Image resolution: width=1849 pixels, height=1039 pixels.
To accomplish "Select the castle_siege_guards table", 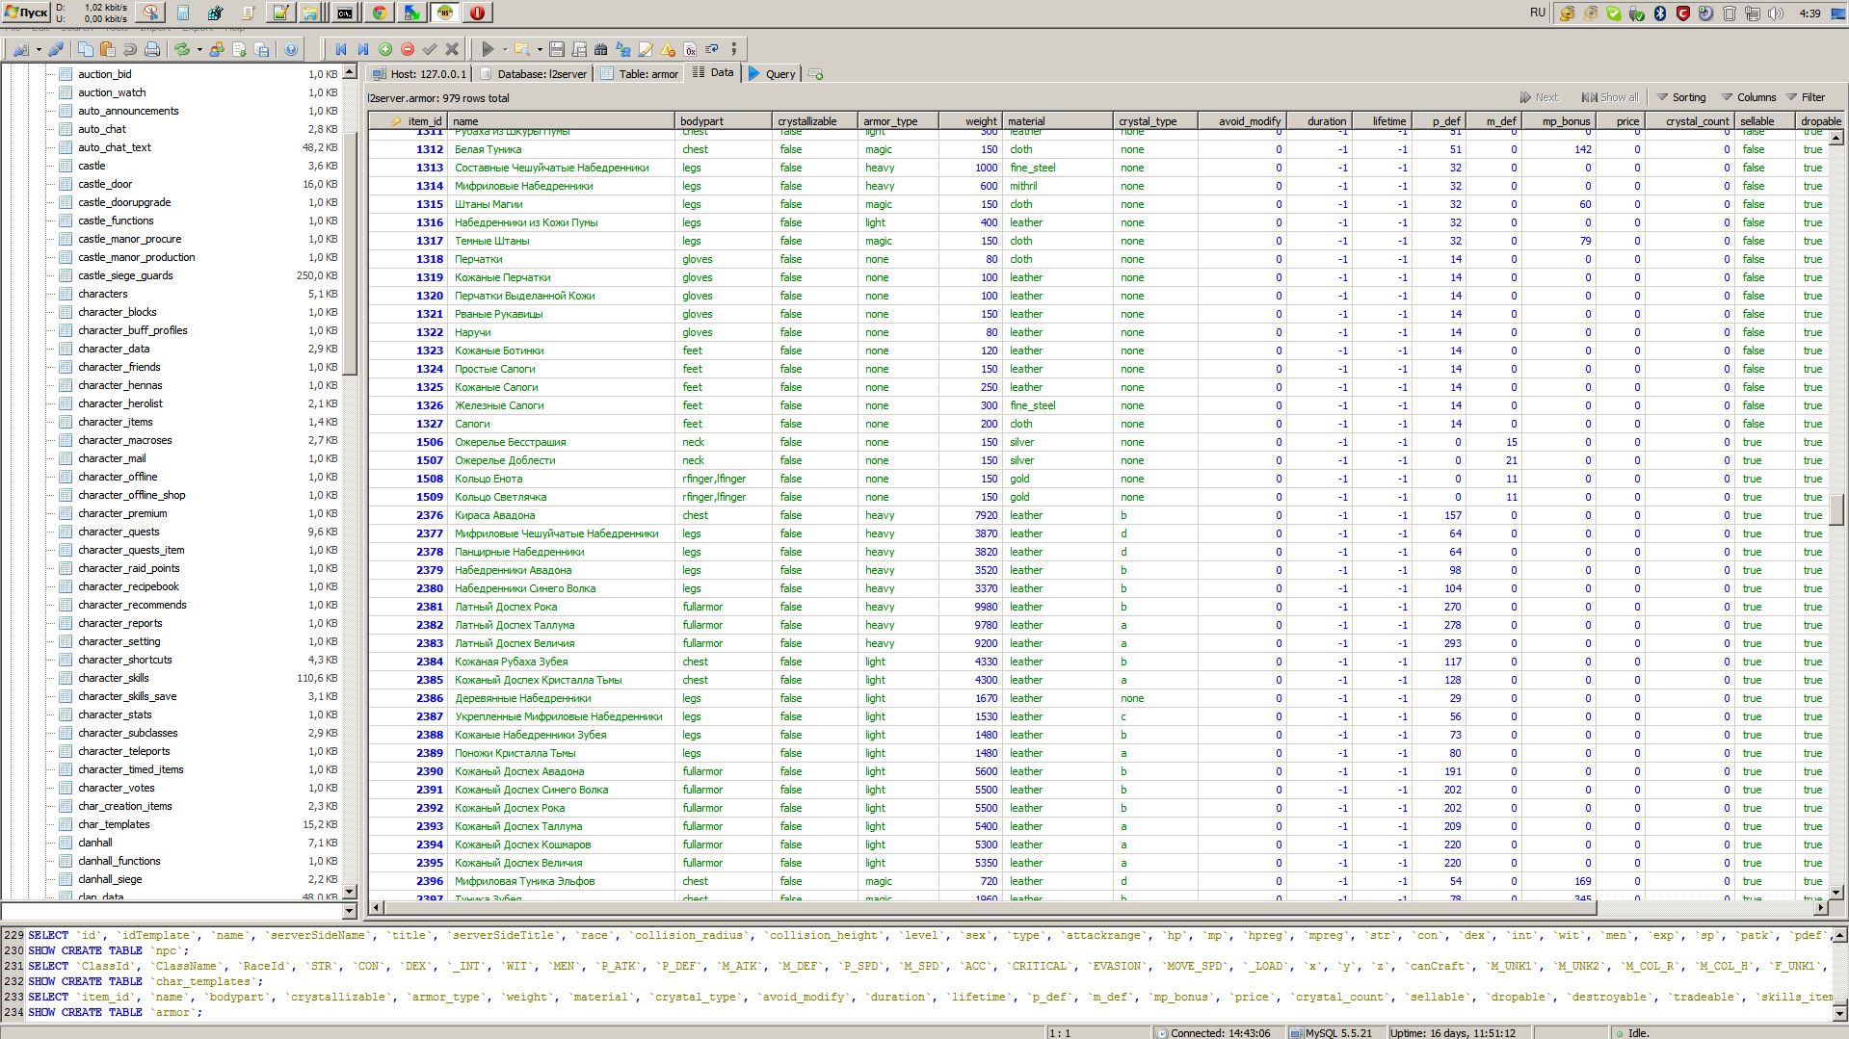I will (x=125, y=275).
